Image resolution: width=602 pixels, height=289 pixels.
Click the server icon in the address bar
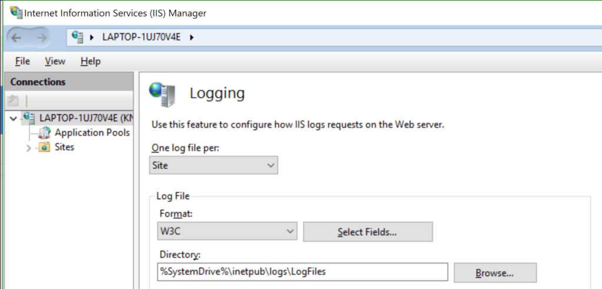point(78,37)
